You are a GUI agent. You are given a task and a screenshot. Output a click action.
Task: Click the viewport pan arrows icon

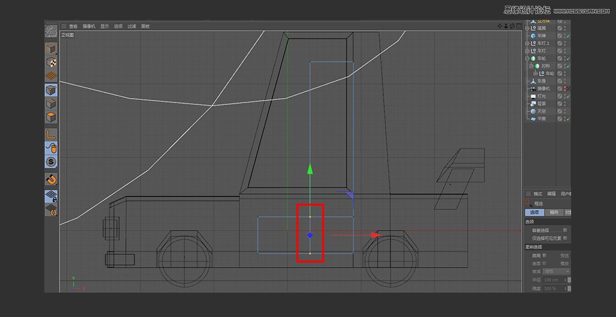point(500,26)
